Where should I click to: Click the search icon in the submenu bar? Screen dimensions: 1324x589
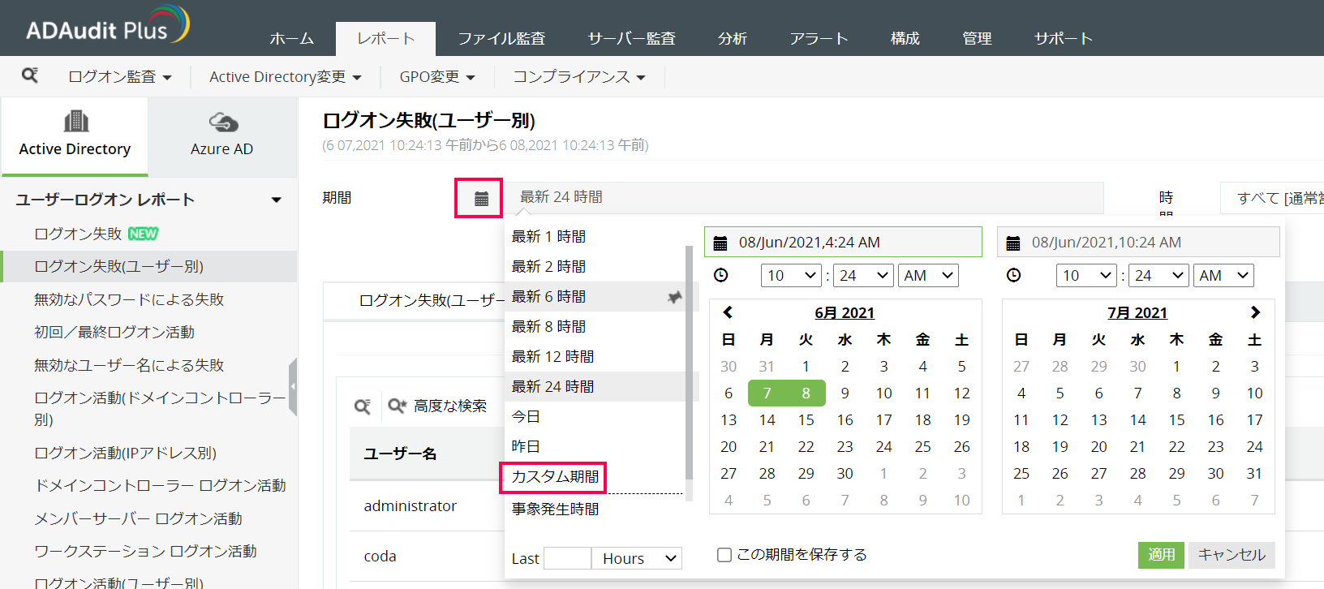tap(30, 75)
